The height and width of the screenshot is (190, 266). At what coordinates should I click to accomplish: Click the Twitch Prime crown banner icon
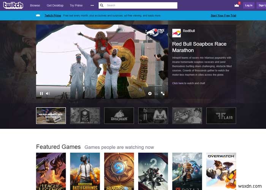pyautogui.click(x=38, y=15)
